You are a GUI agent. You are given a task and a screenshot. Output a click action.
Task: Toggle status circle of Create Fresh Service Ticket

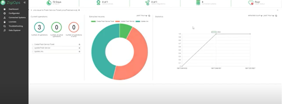click(33, 44)
